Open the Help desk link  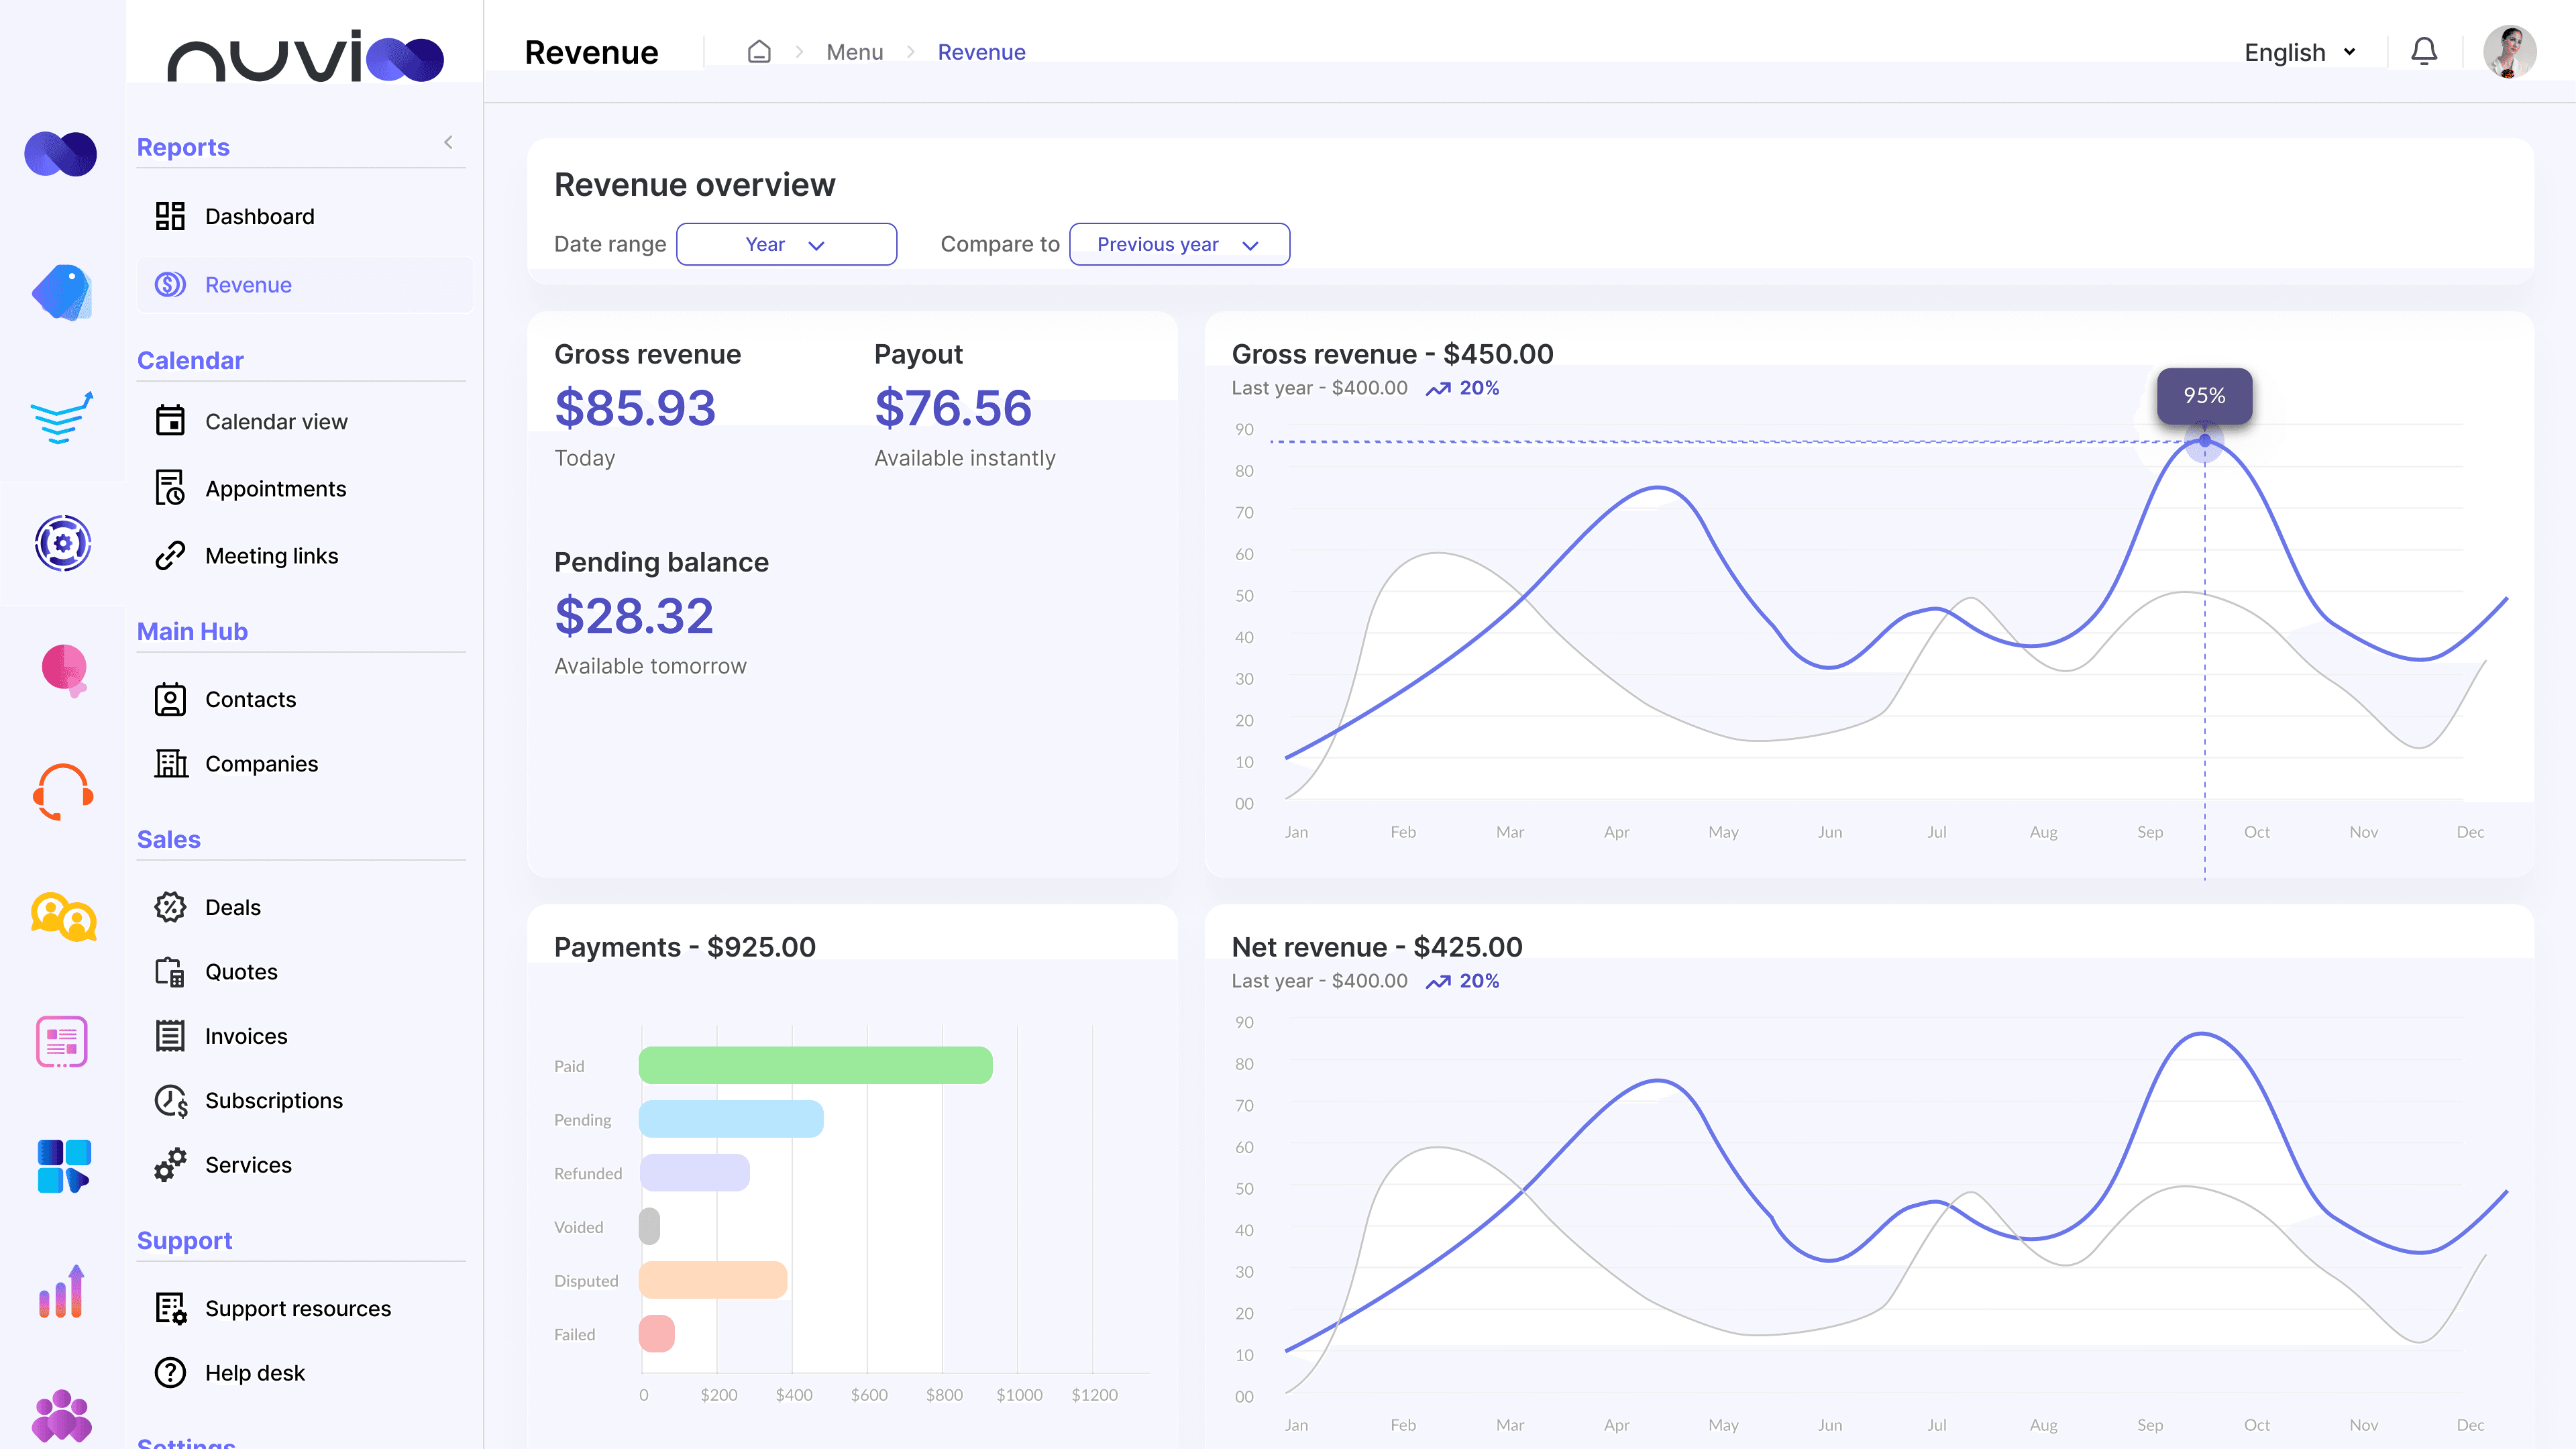(254, 1373)
